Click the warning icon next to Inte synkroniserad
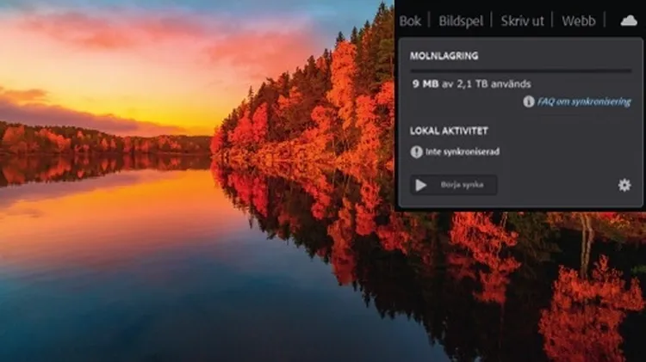 tap(417, 151)
